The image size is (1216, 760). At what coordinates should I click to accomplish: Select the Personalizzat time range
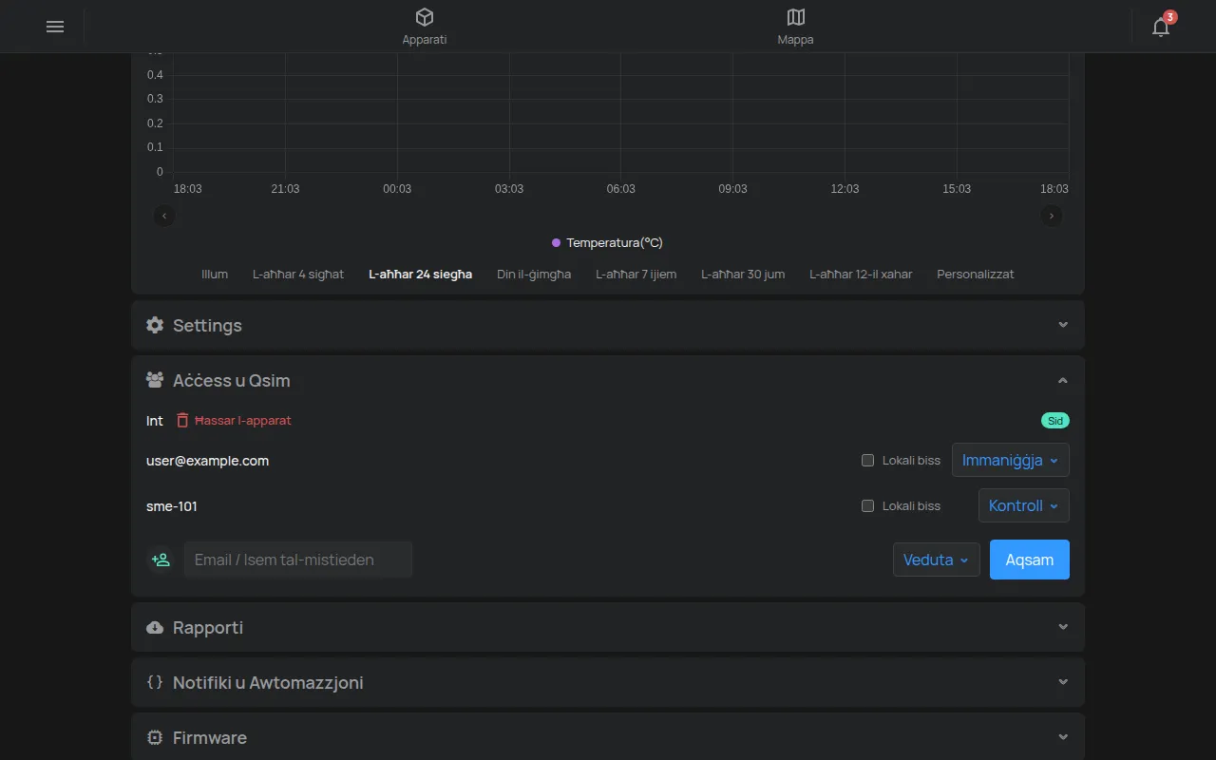tap(976, 275)
